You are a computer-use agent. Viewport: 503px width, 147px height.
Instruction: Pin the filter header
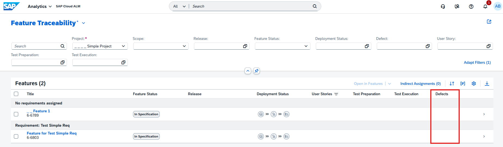point(257,71)
